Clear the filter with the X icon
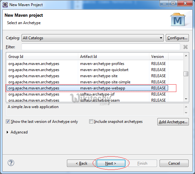Screen dimensions: 195x174 coord(185,47)
